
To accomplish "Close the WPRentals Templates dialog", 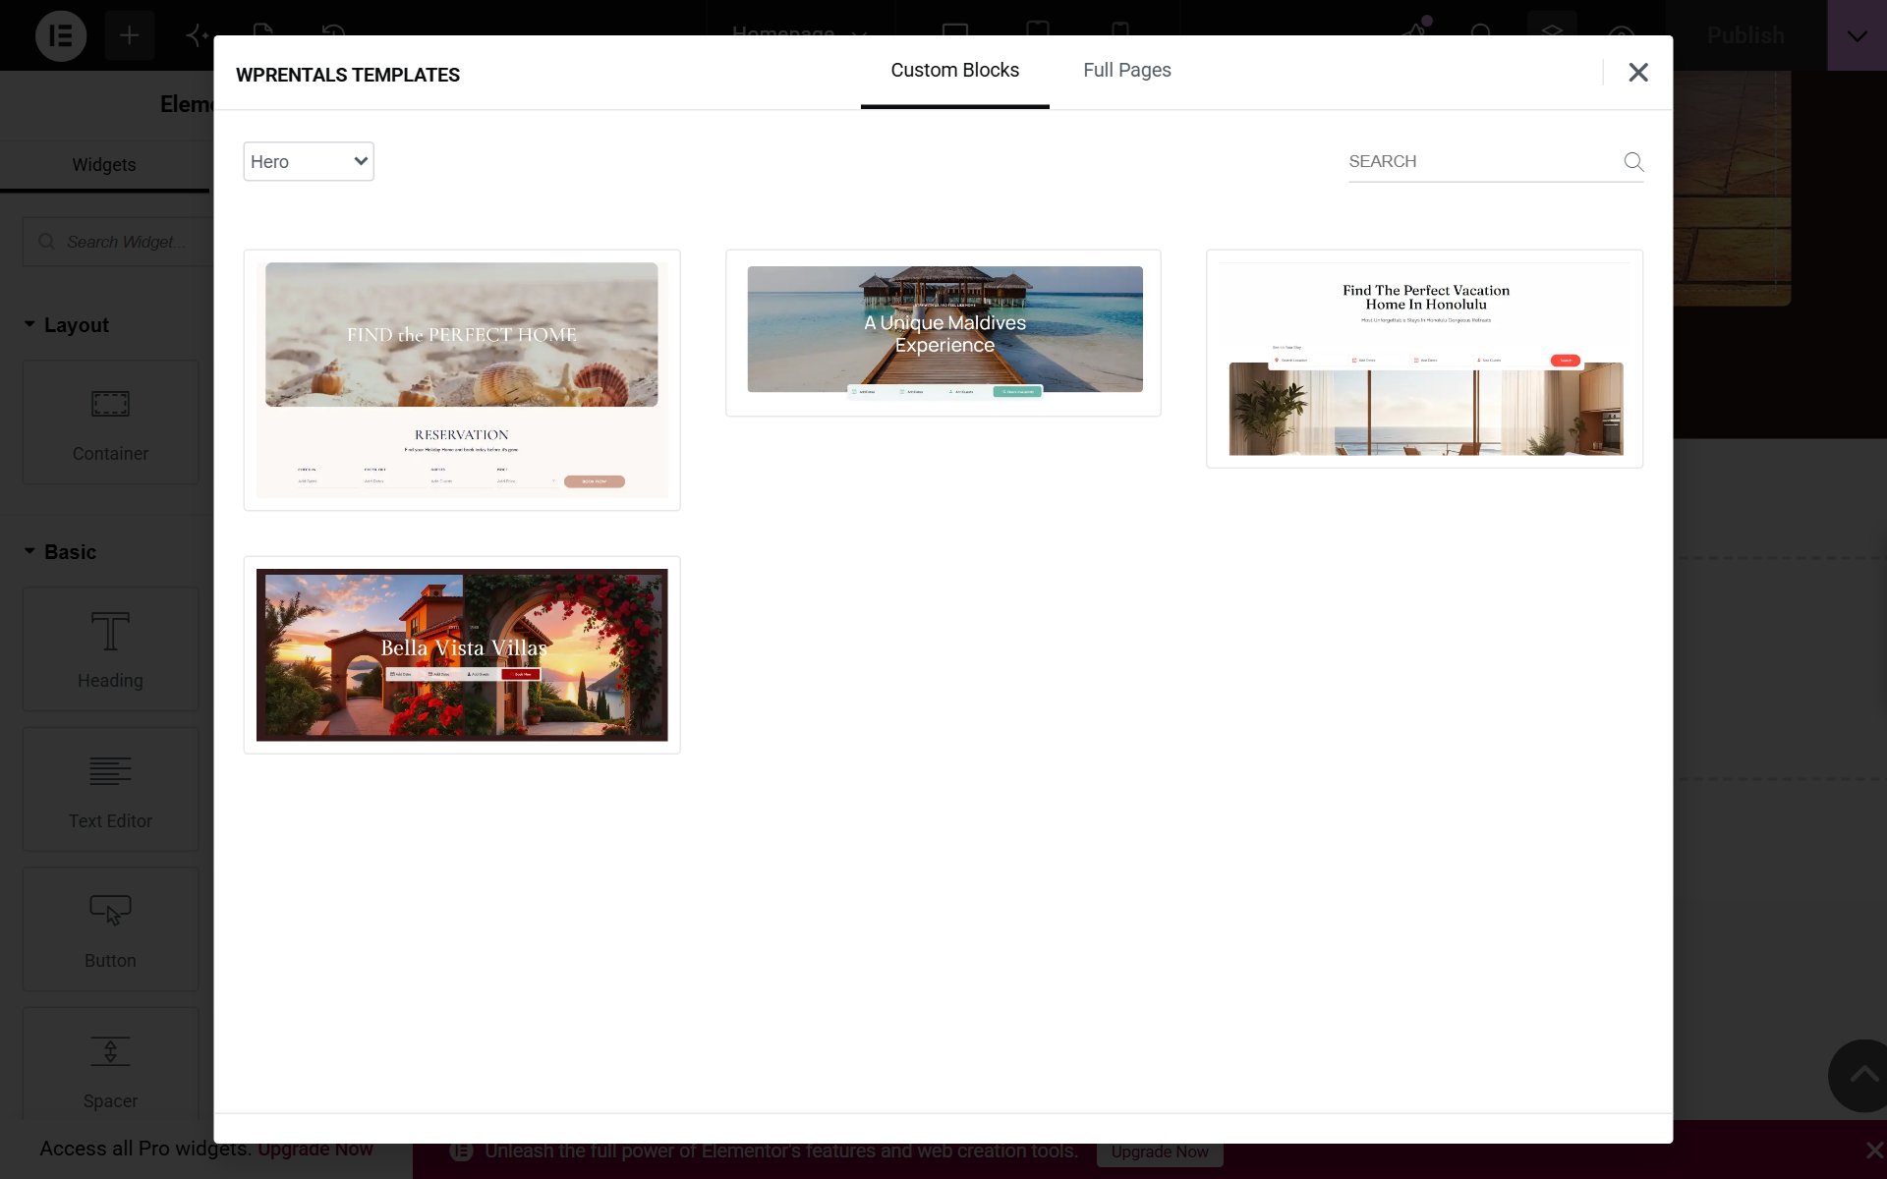I will [1637, 72].
